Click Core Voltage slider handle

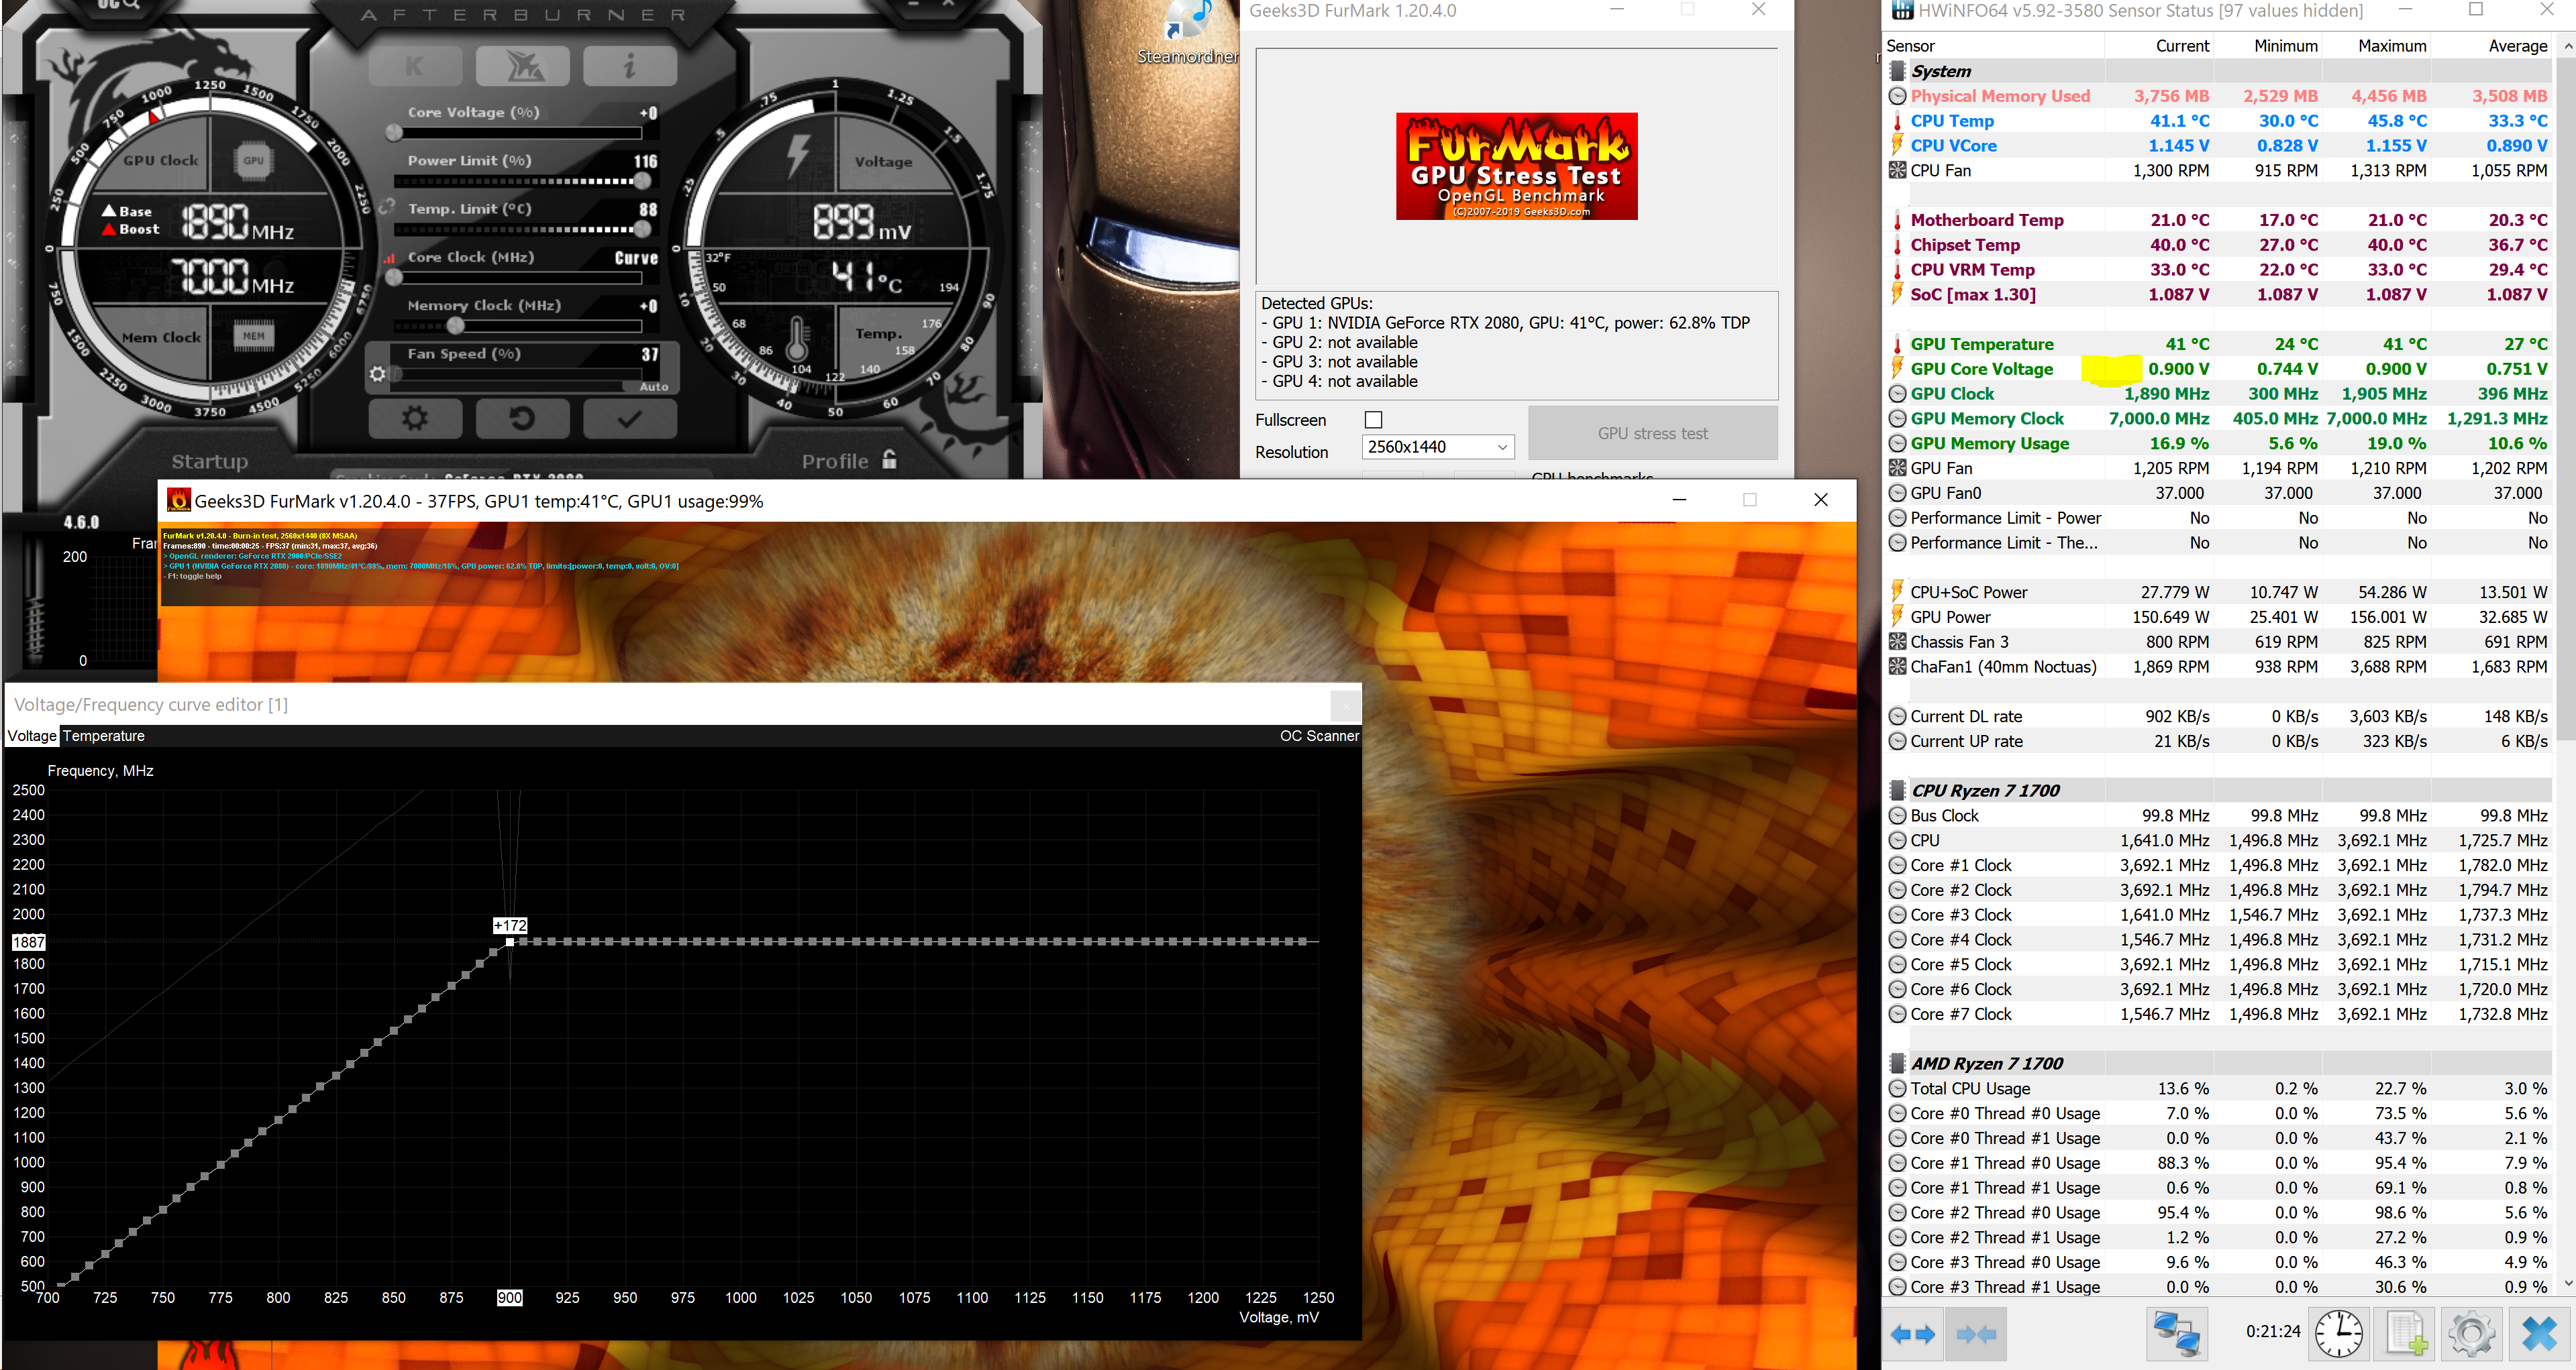pyautogui.click(x=394, y=133)
